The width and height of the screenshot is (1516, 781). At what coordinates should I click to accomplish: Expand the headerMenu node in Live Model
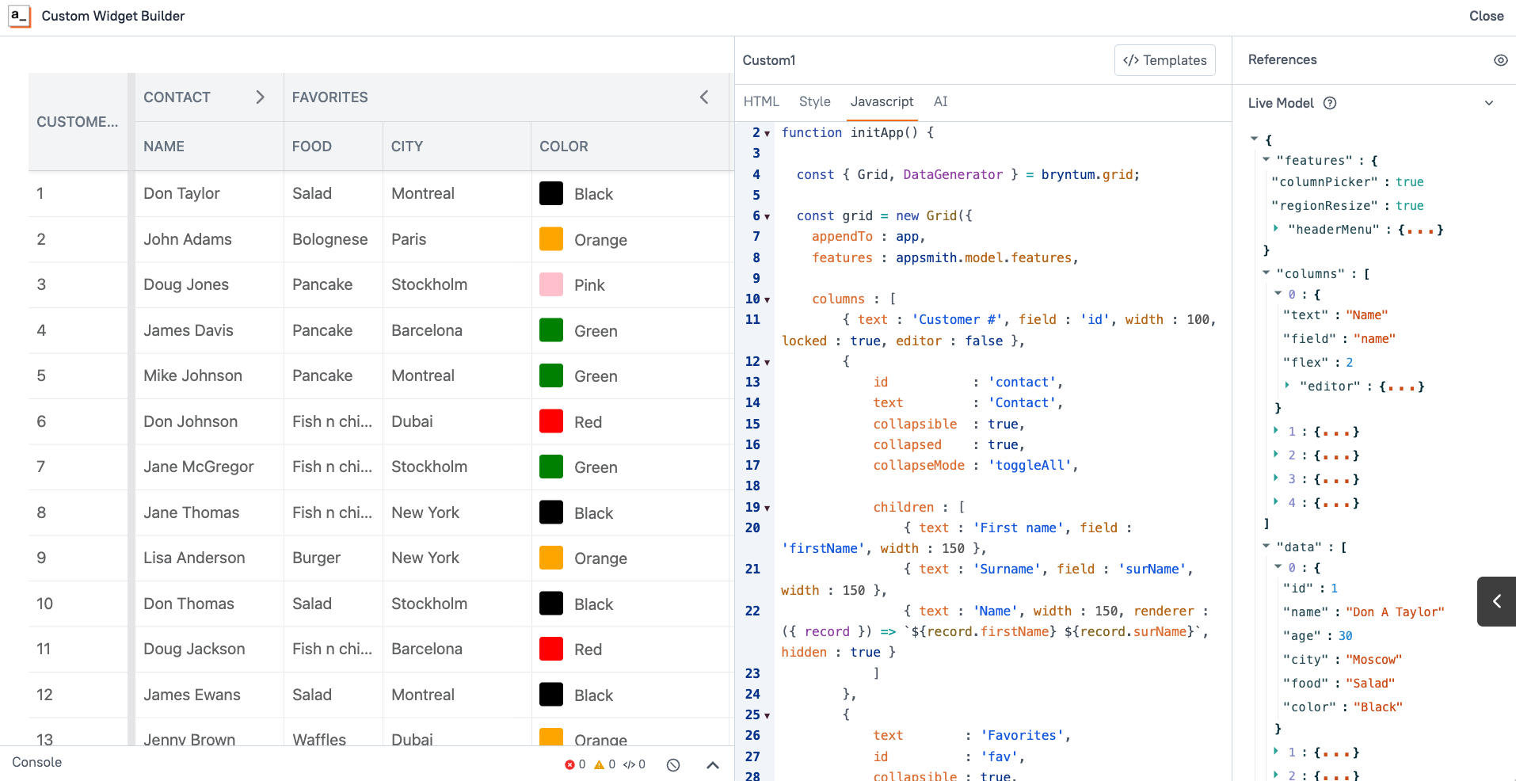[1275, 230]
